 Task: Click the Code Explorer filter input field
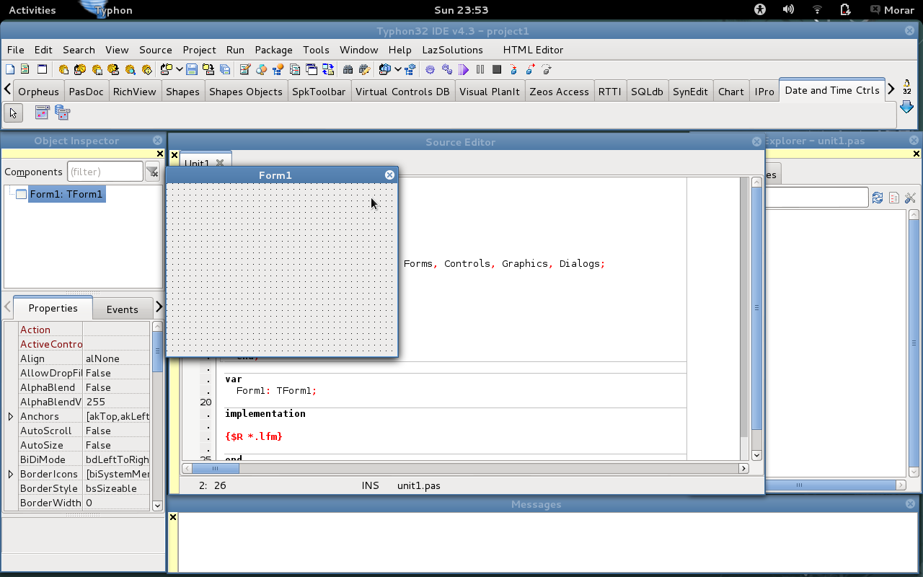tap(816, 198)
